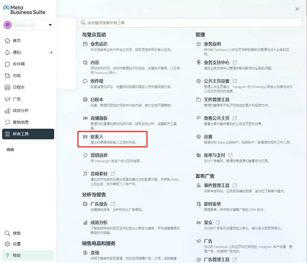Click the 文件管理工具 folder icon

click(198, 100)
